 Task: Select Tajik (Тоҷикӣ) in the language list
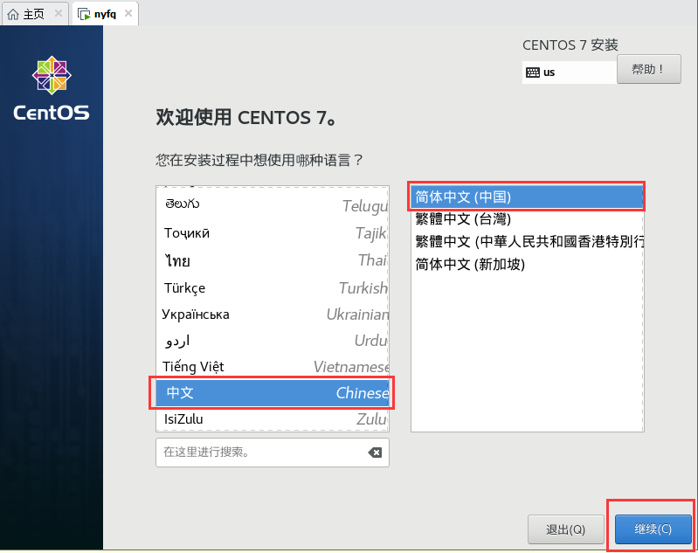click(273, 233)
